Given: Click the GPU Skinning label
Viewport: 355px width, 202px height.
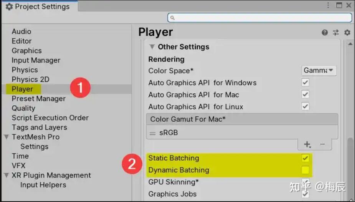Looking at the screenshot, I should tap(173, 182).
